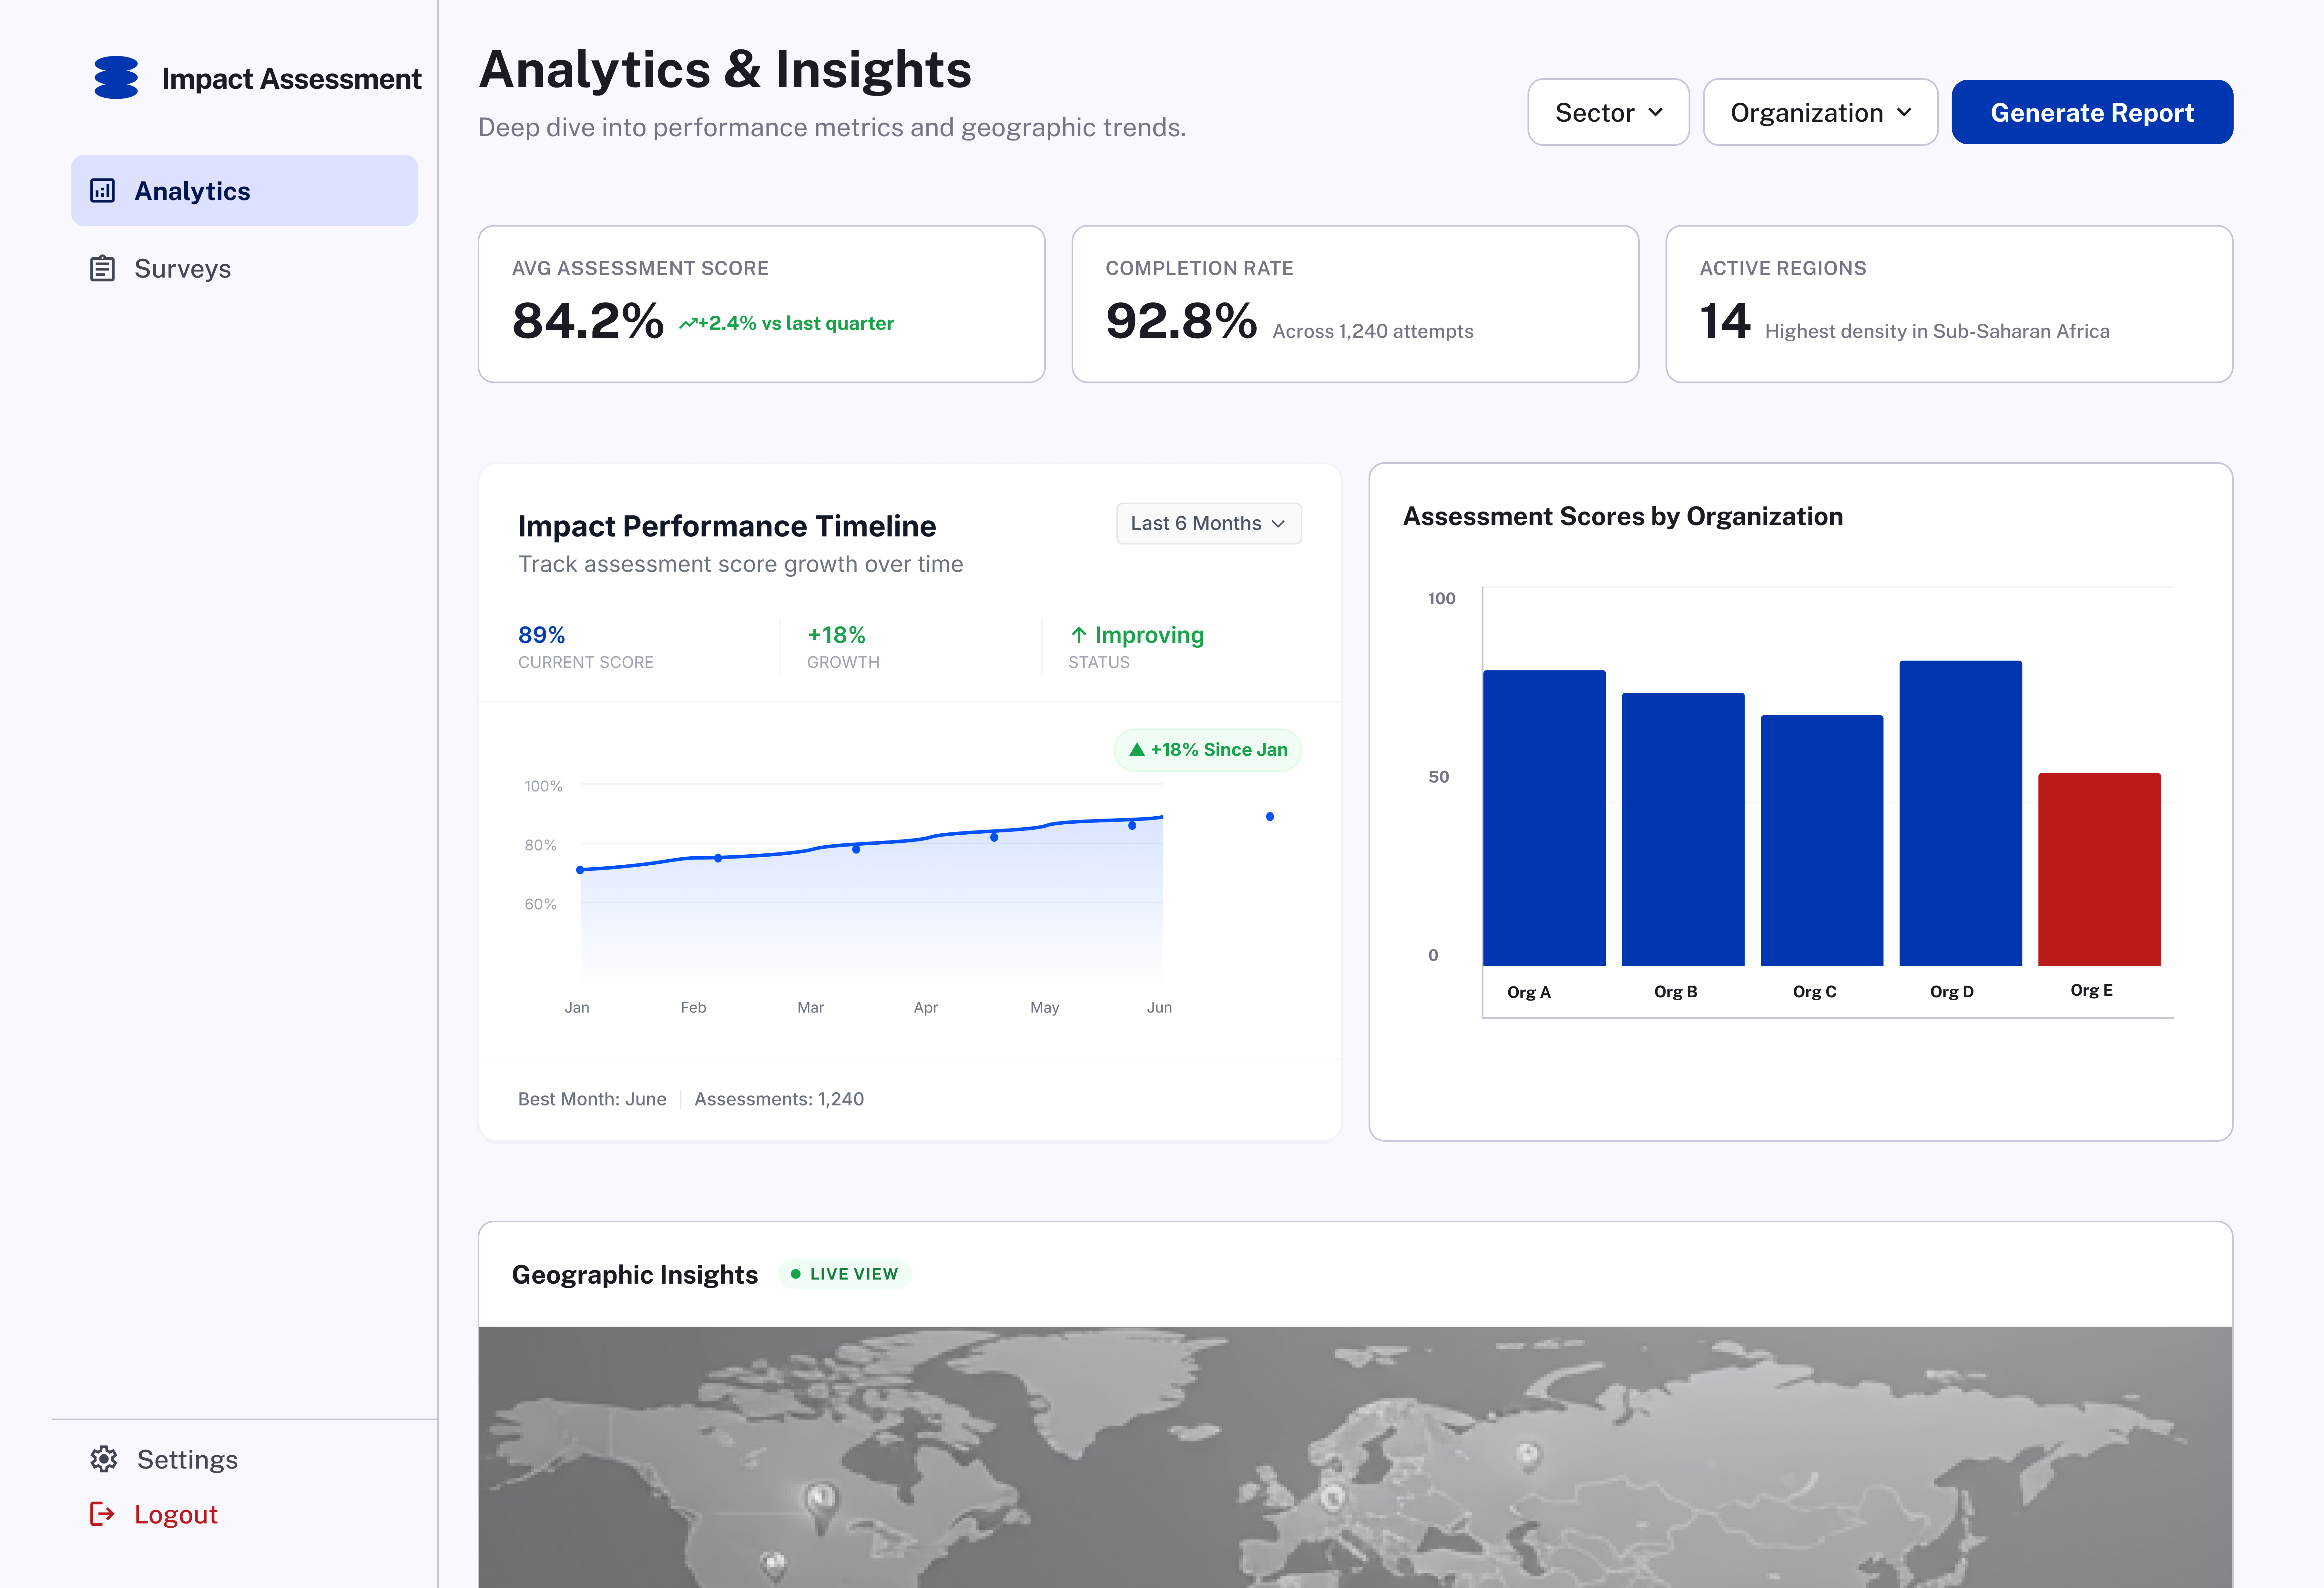Open the Analytics section
This screenshot has height=1588, width=2324.
tap(244, 190)
